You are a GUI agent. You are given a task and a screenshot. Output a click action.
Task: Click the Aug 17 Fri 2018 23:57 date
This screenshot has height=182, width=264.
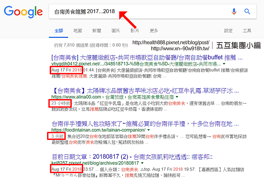click(x=73, y=169)
